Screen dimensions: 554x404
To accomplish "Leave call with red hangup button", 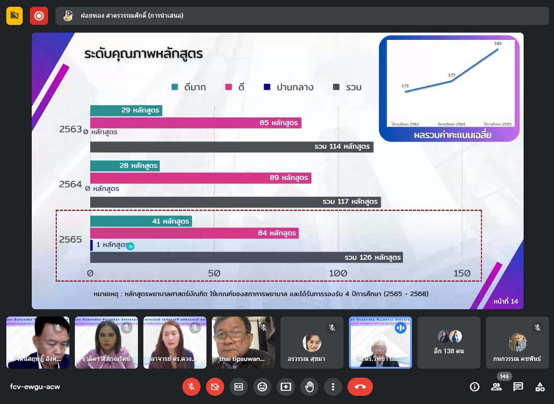I will (360, 387).
